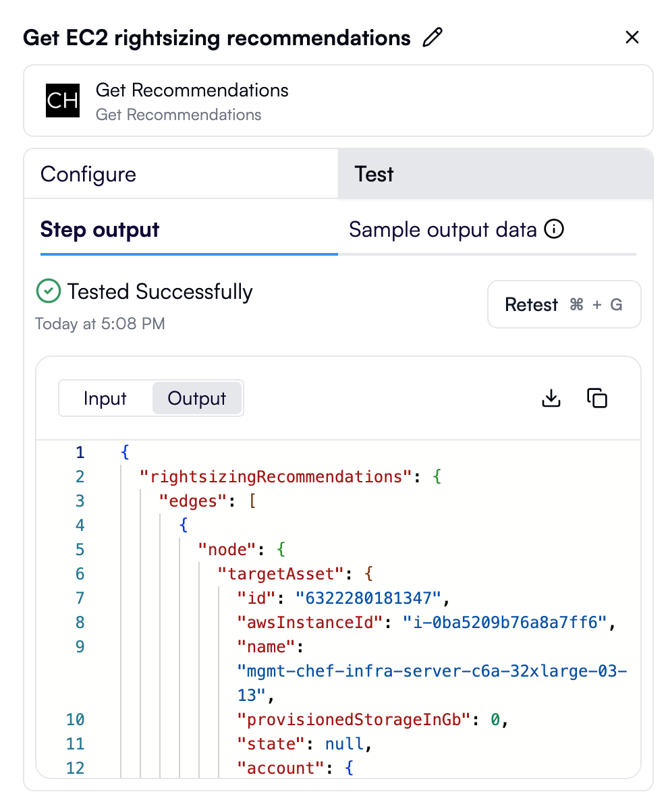Click the Retest button
Screen dimensions: 668x792
coord(564,304)
